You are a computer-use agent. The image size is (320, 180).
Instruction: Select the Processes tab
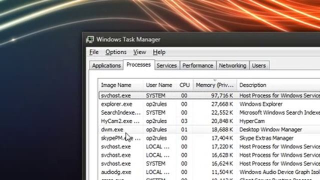pyautogui.click(x=138, y=64)
